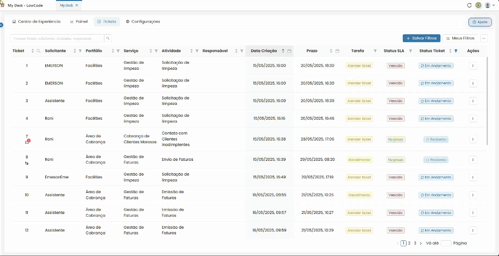
Task: Switch to the Painel tab
Action: 79,22
